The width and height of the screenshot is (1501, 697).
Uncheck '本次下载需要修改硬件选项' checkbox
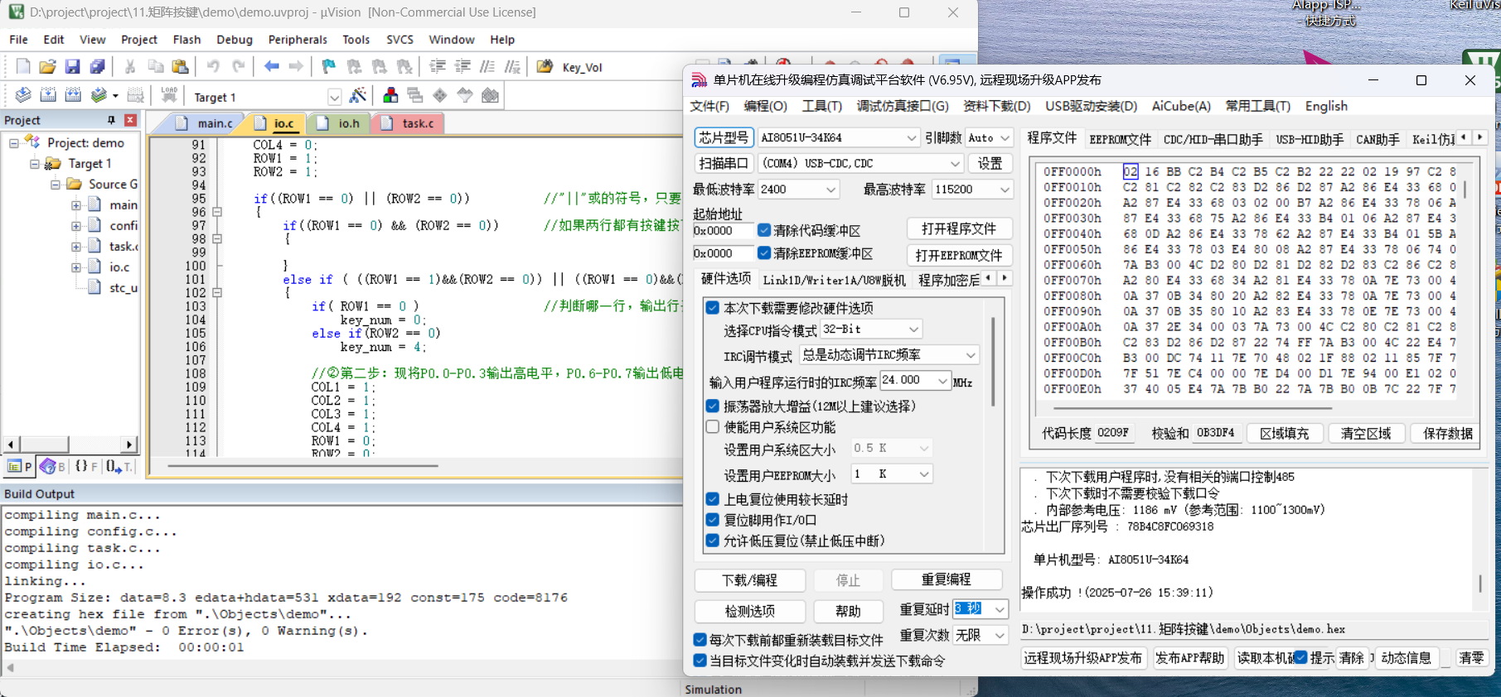point(712,308)
